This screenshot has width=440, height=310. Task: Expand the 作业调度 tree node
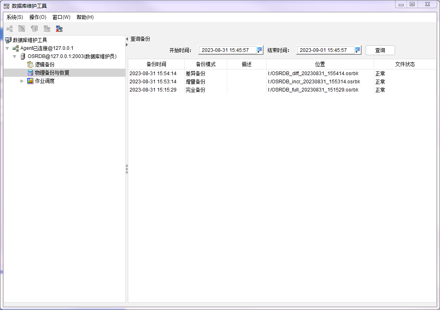pos(22,81)
